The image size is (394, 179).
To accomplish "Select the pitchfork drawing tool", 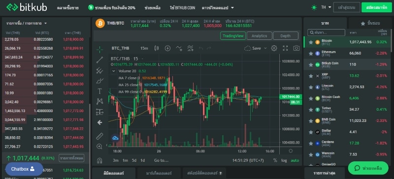I will 100,70.
